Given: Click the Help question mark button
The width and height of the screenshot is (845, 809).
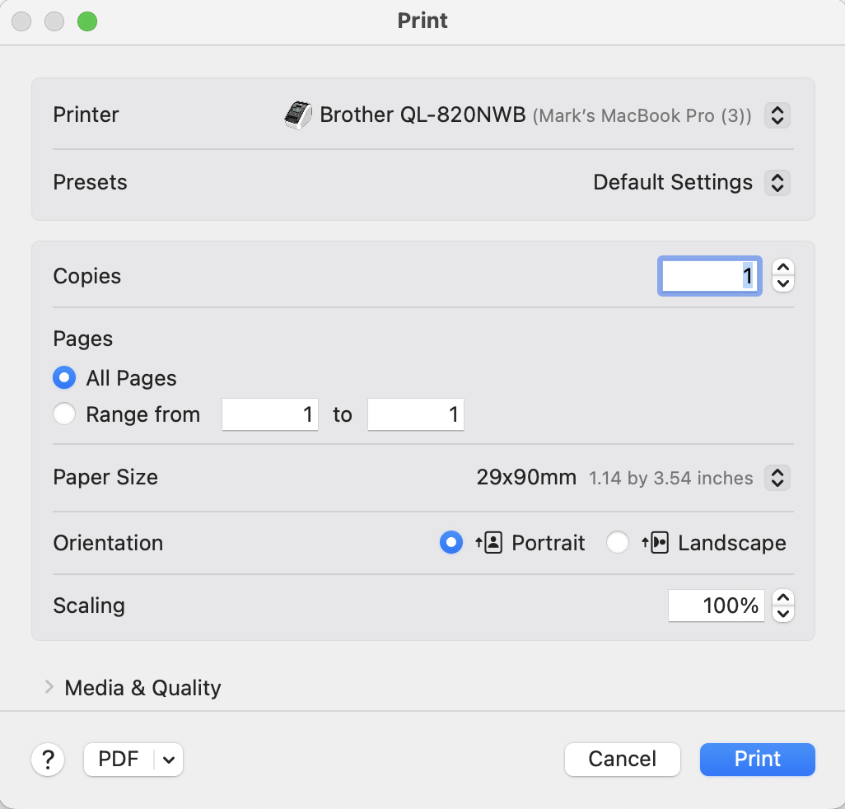Looking at the screenshot, I should click(x=49, y=760).
